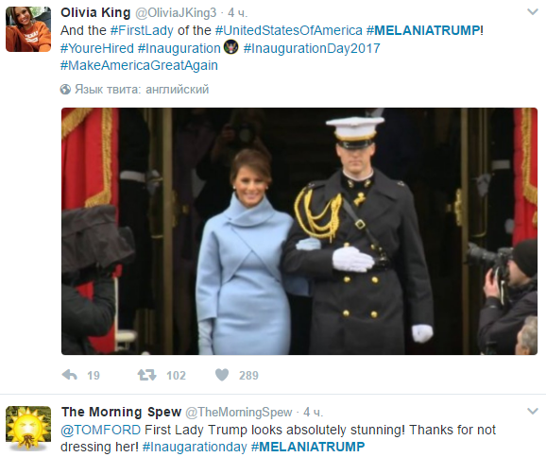Open Olivia King's profile avatar
The image size is (546, 457).
pos(28,29)
